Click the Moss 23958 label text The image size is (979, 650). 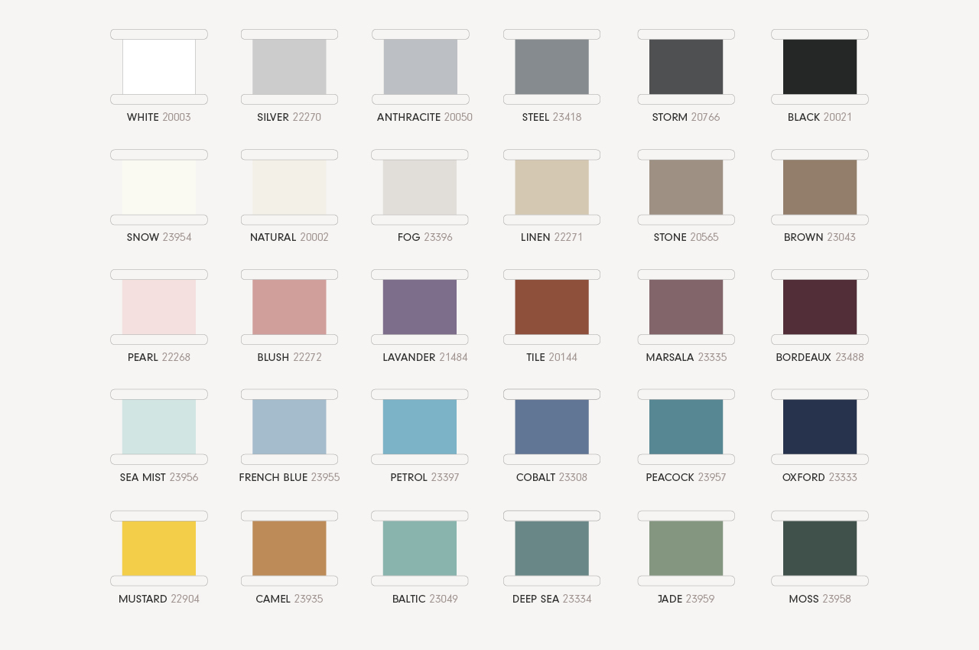[x=820, y=600]
